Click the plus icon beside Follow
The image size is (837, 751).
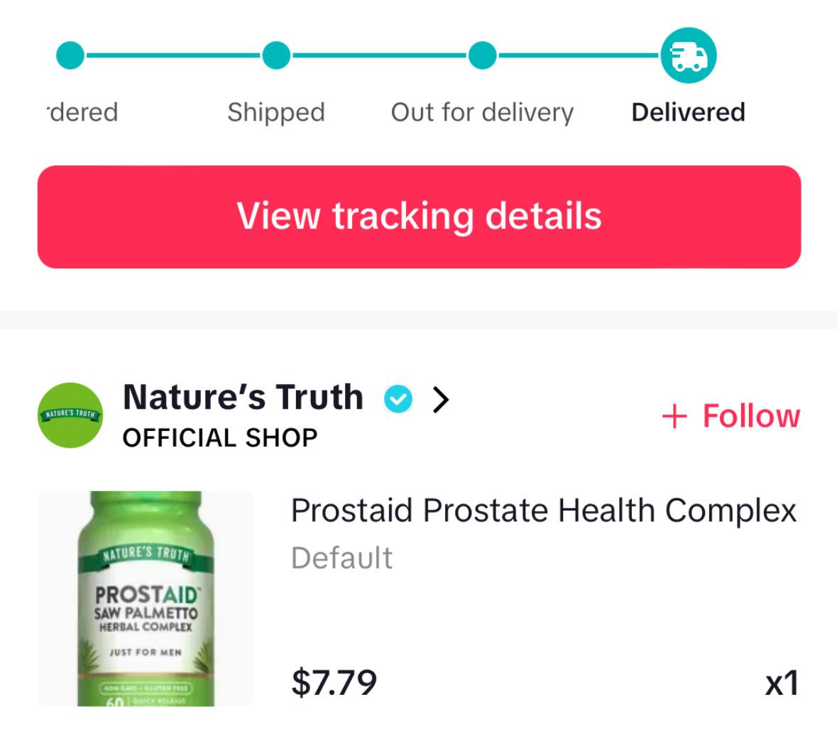click(x=674, y=417)
